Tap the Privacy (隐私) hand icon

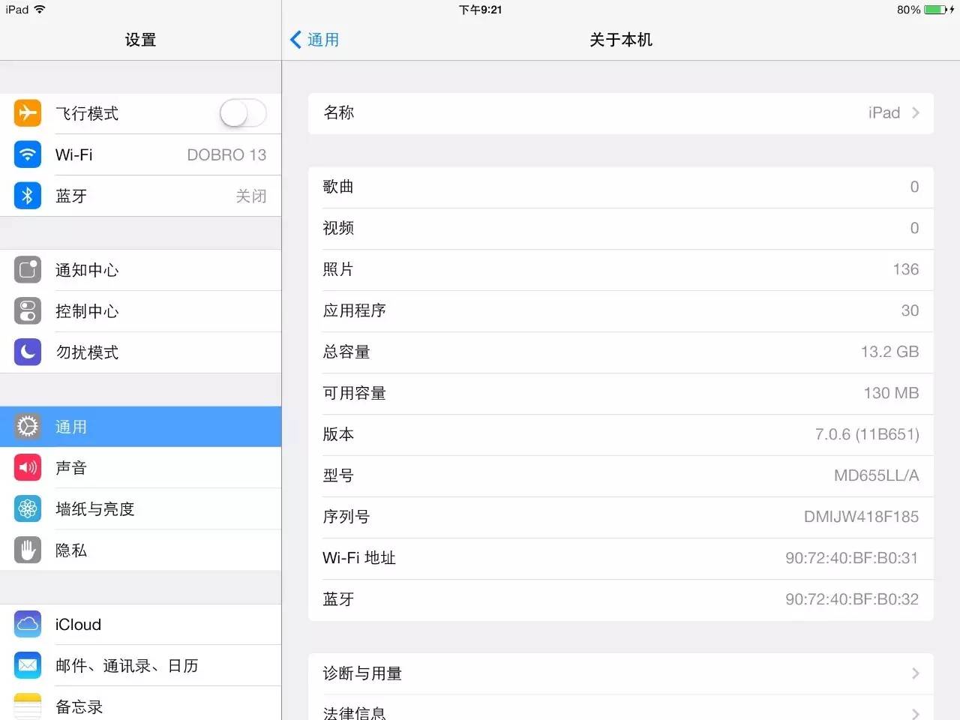coord(28,550)
